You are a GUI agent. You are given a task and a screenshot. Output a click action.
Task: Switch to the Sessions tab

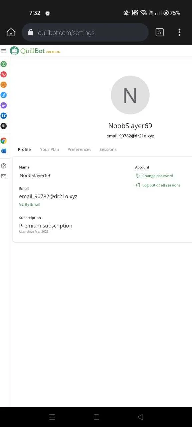pyautogui.click(x=108, y=149)
